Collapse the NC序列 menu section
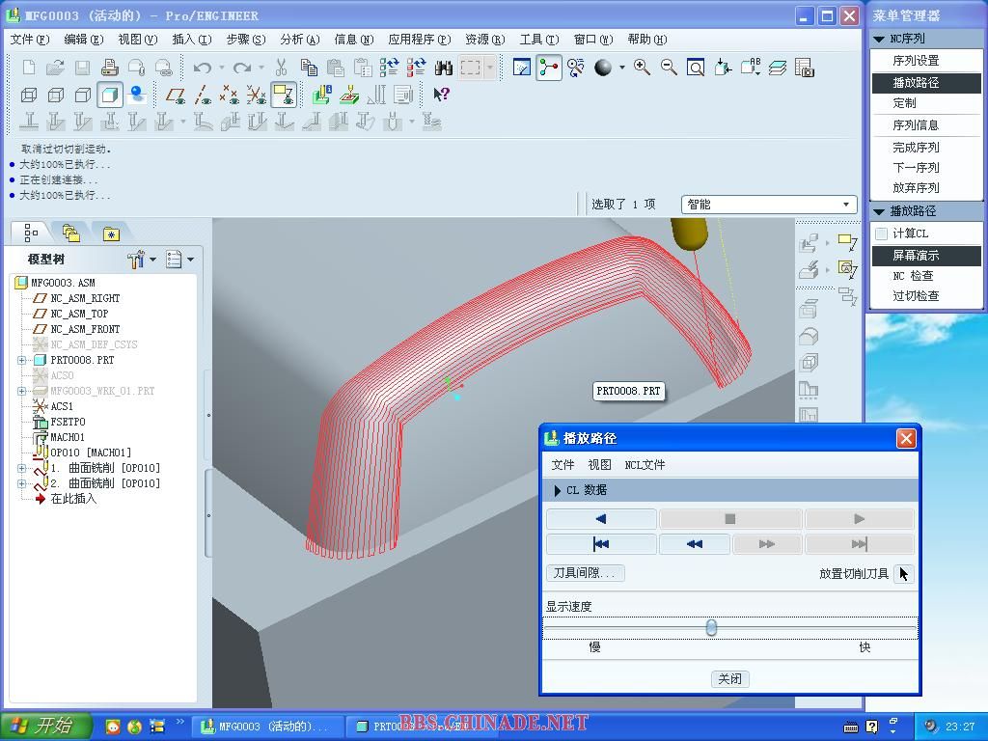Image resolution: width=988 pixels, height=741 pixels. click(x=878, y=39)
